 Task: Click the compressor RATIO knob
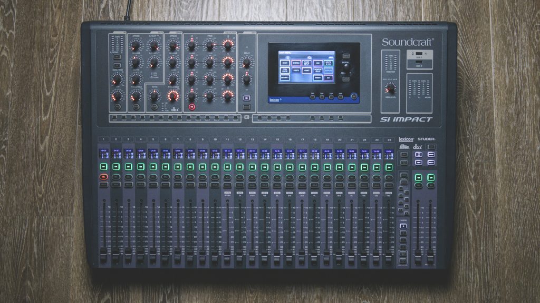(154, 96)
